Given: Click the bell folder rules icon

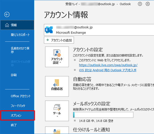Looking at the screenshot, I should point(57,131).
